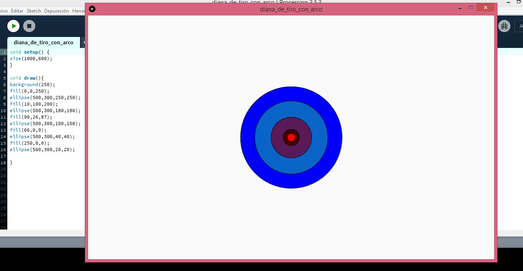Open the Herramientas menu
This screenshot has height=271, width=523.
[x=79, y=11]
